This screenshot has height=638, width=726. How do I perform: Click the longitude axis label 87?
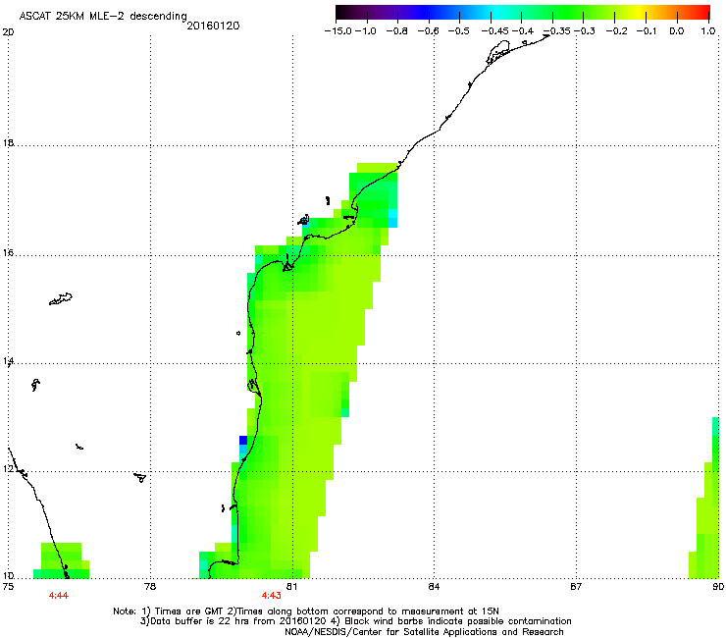click(x=576, y=587)
